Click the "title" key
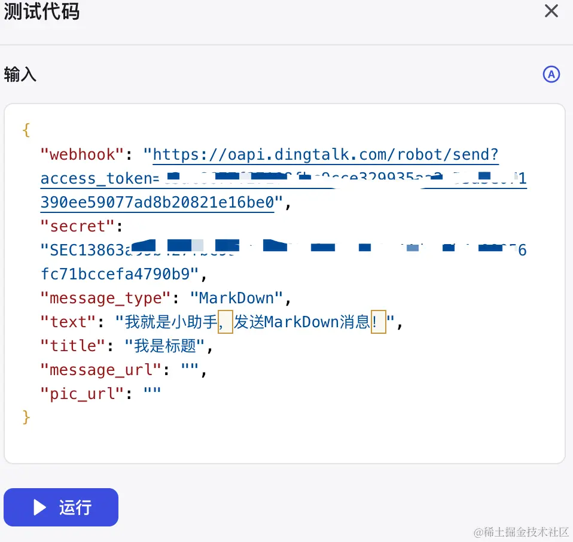573x542 pixels. click(73, 346)
